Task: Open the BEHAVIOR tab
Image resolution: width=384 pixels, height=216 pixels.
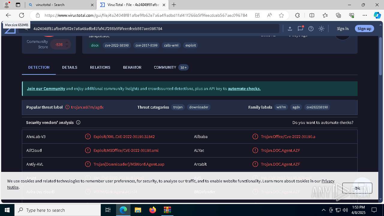Action: coord(132,67)
